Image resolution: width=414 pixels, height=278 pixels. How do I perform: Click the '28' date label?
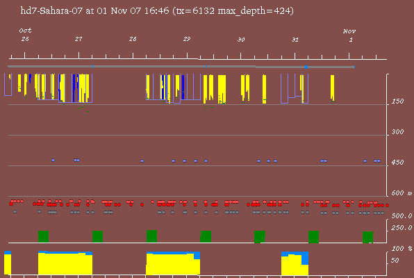(x=133, y=39)
